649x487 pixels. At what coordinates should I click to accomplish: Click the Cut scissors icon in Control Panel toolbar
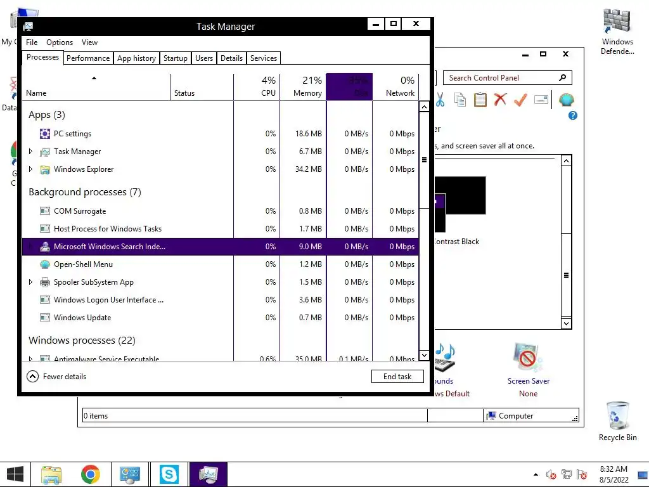pos(440,100)
